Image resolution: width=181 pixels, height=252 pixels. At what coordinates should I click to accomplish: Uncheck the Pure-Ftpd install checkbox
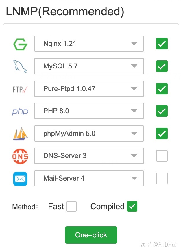[162, 89]
